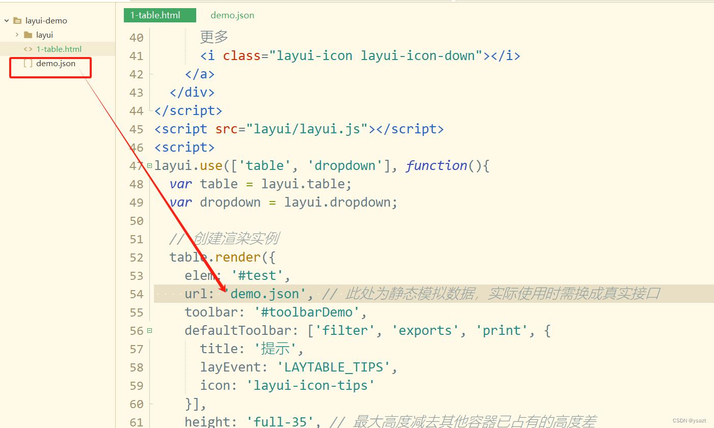Open 1-table.html in the project tree
The width and height of the screenshot is (714, 428).
tap(59, 49)
